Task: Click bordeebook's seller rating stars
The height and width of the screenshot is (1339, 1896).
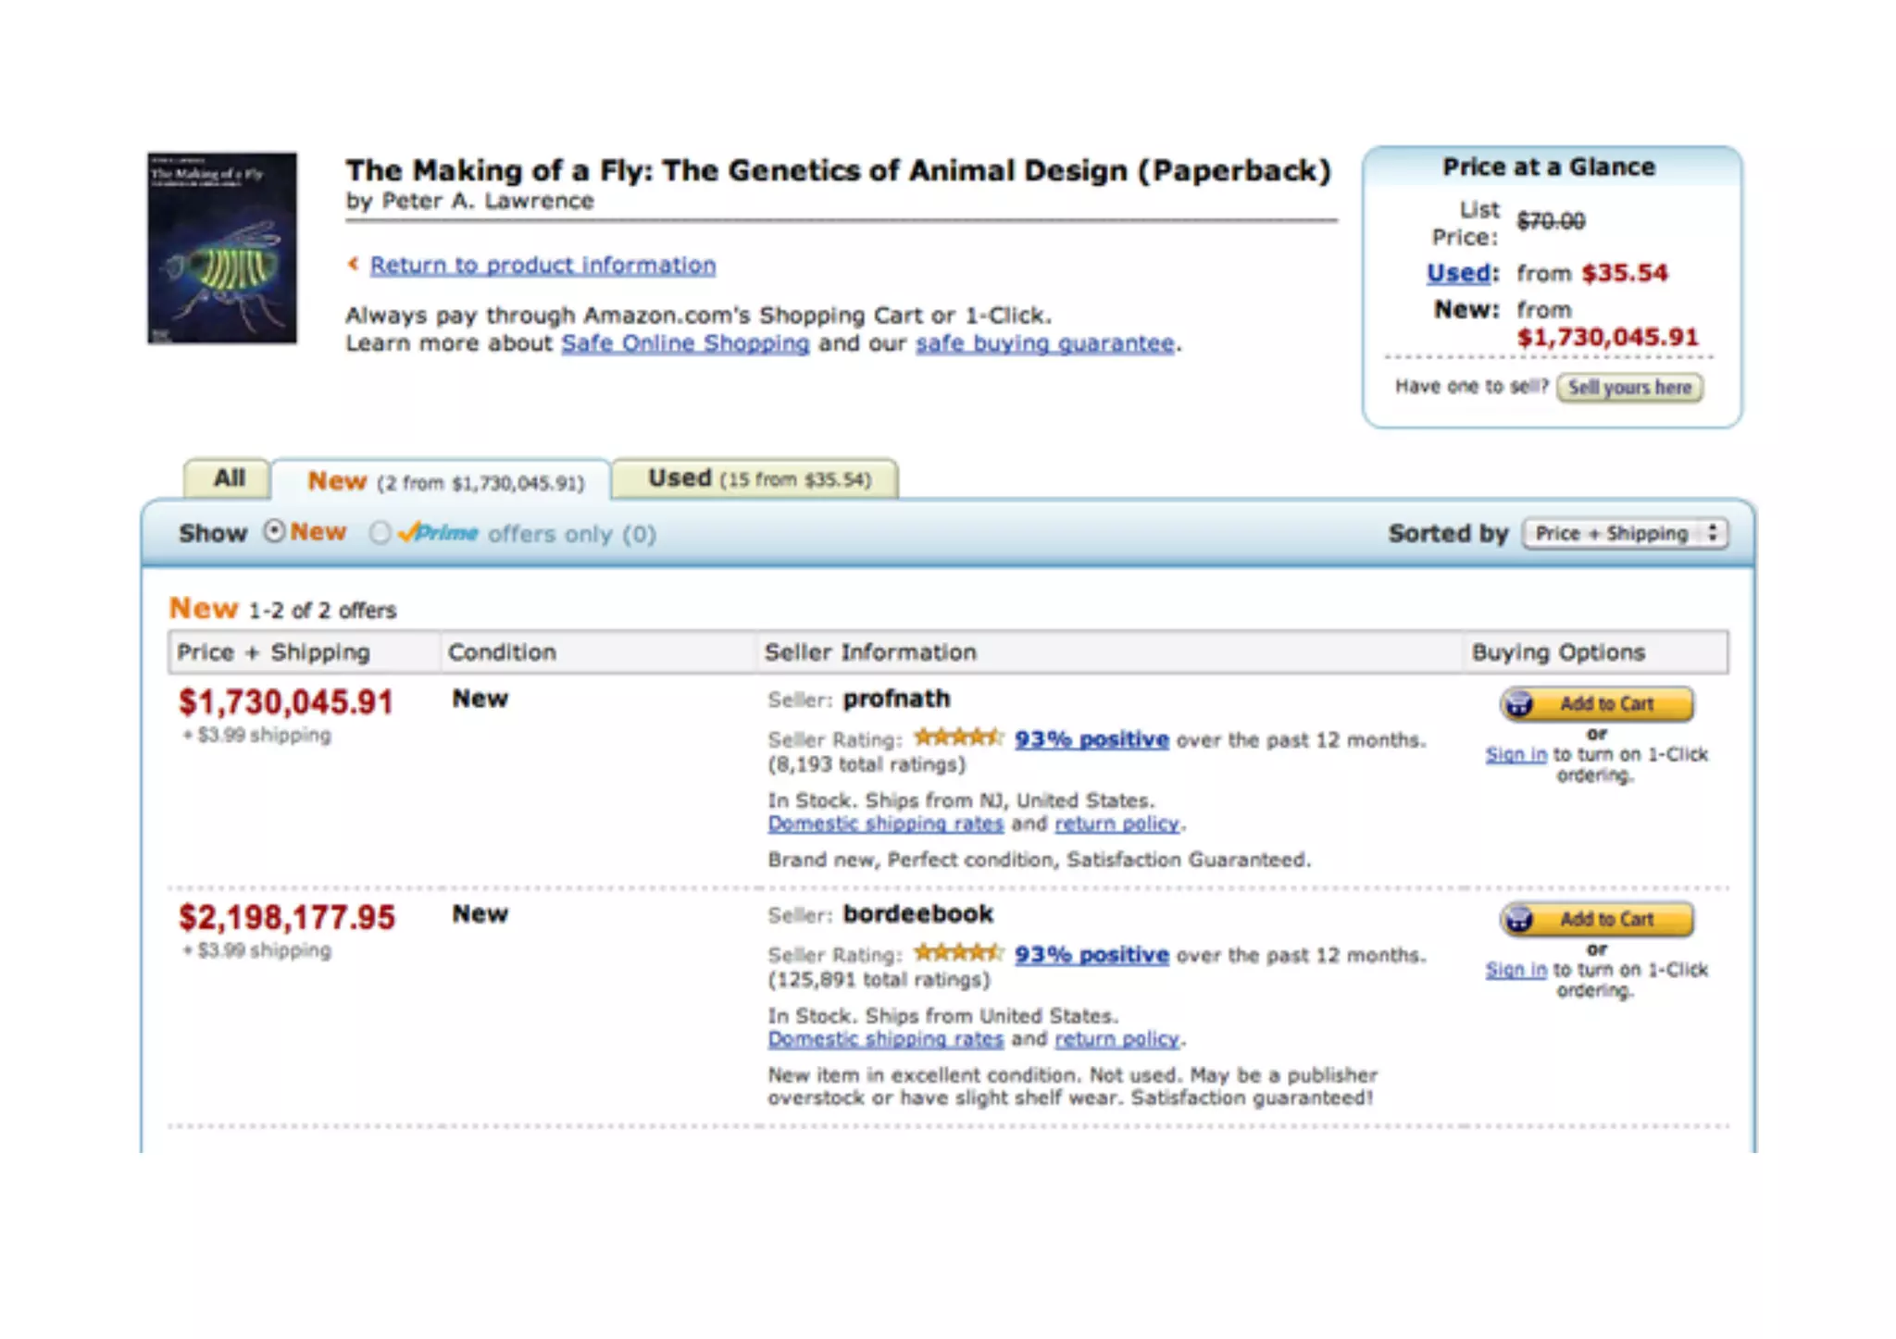Action: [958, 952]
